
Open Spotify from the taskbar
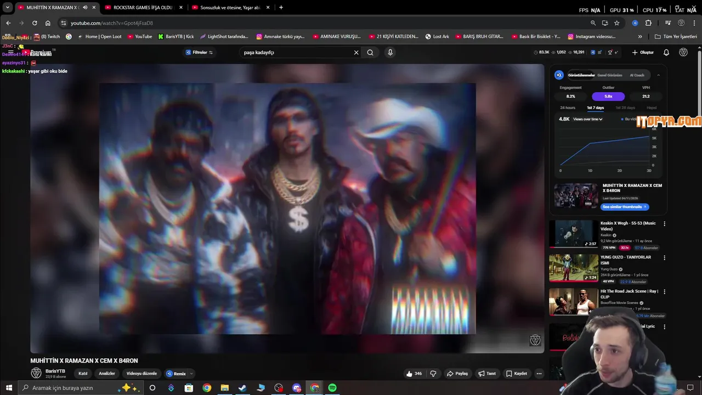pyautogui.click(x=332, y=388)
